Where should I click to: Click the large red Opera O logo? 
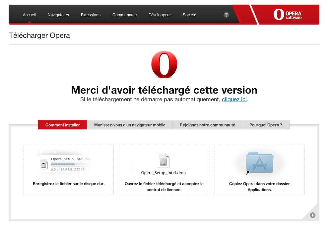164,64
